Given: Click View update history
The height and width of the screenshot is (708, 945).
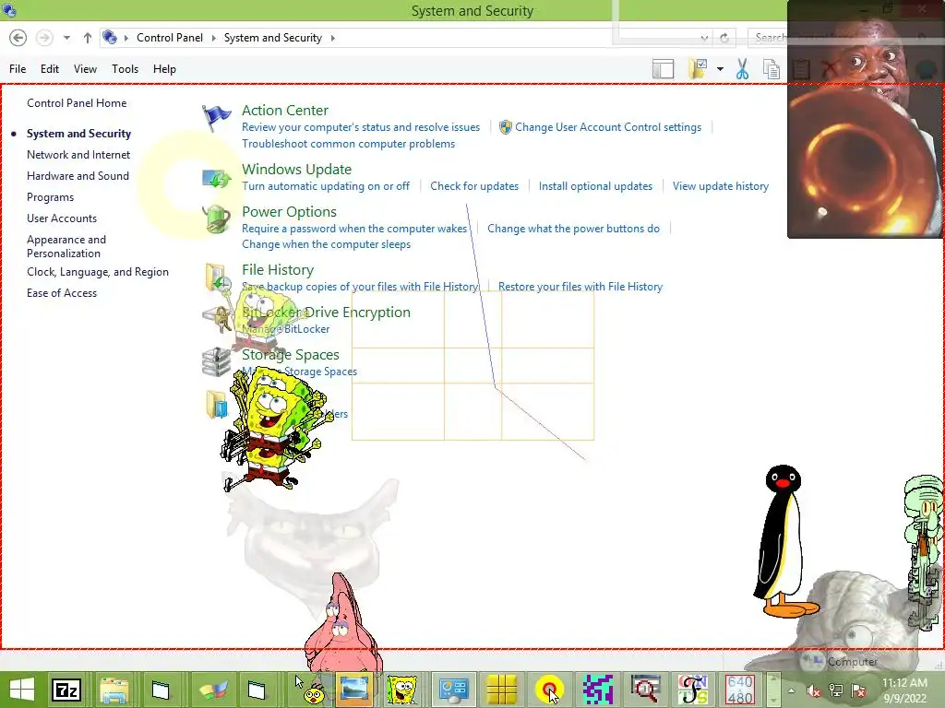Looking at the screenshot, I should coord(720,186).
